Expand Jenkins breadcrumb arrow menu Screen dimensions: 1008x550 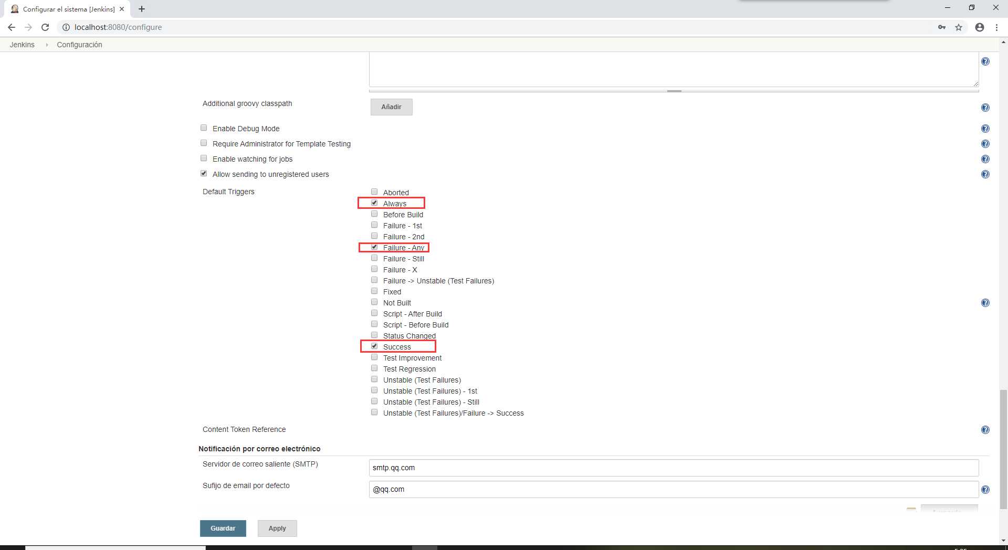click(47, 45)
